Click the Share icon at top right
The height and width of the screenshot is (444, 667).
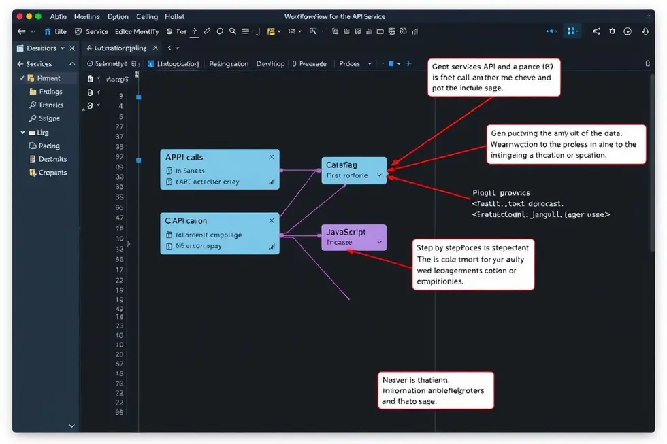(596, 31)
